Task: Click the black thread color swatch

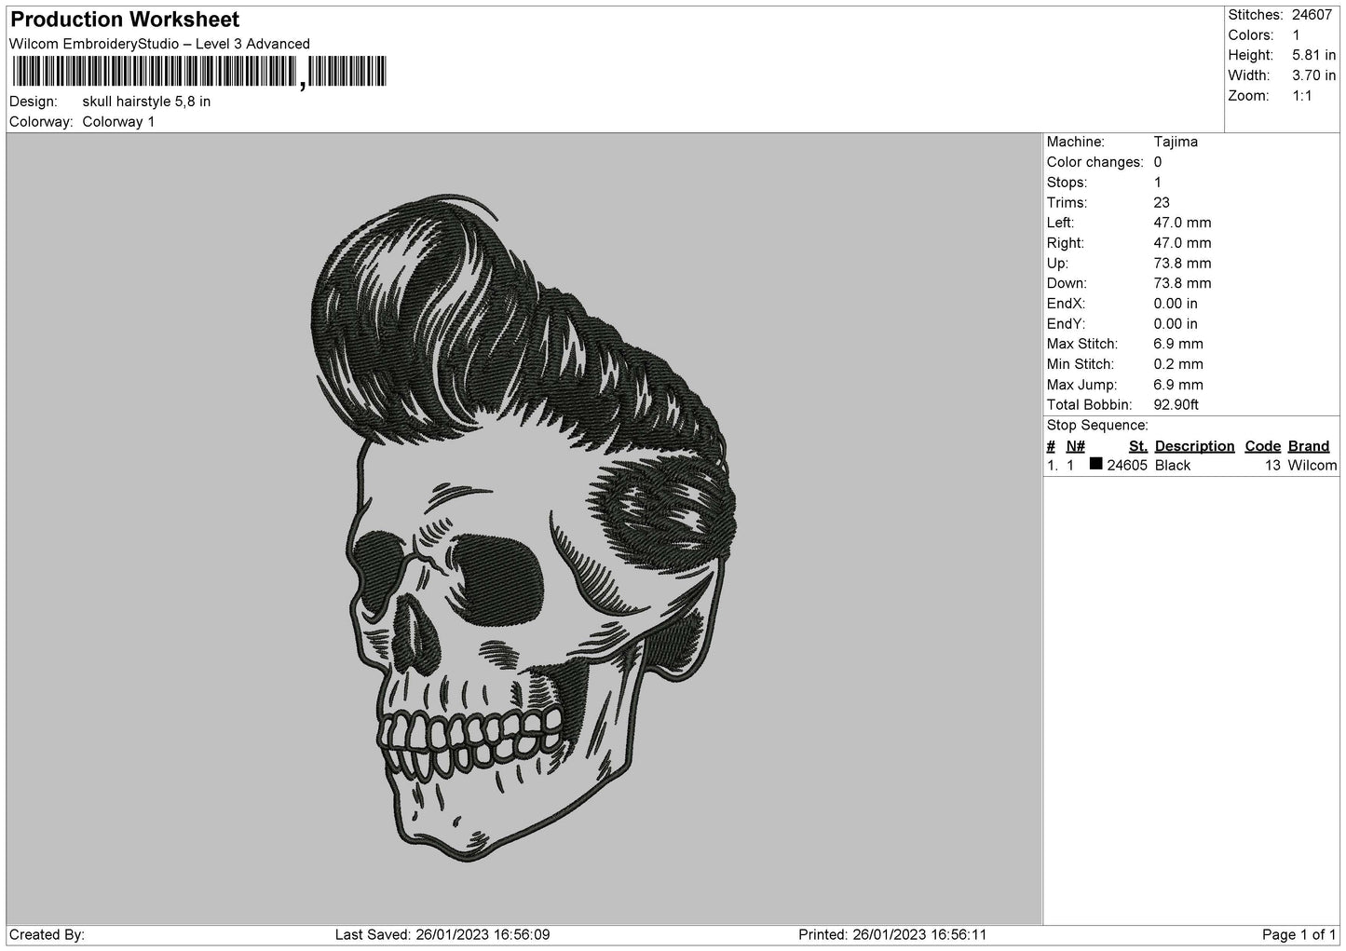Action: tap(1095, 464)
